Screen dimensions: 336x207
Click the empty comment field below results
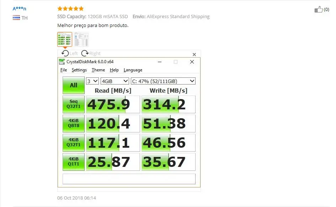click(129, 179)
